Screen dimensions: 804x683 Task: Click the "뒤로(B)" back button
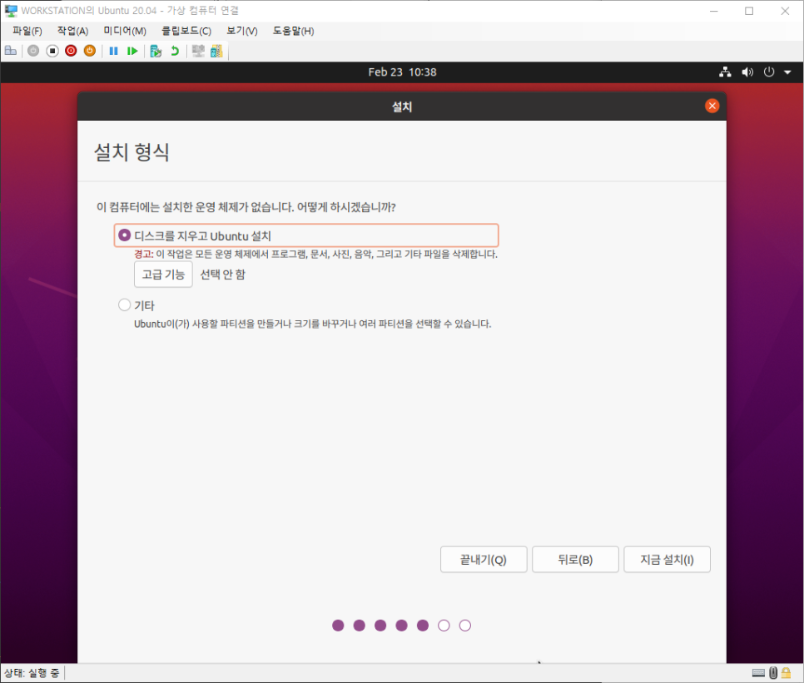coord(575,559)
